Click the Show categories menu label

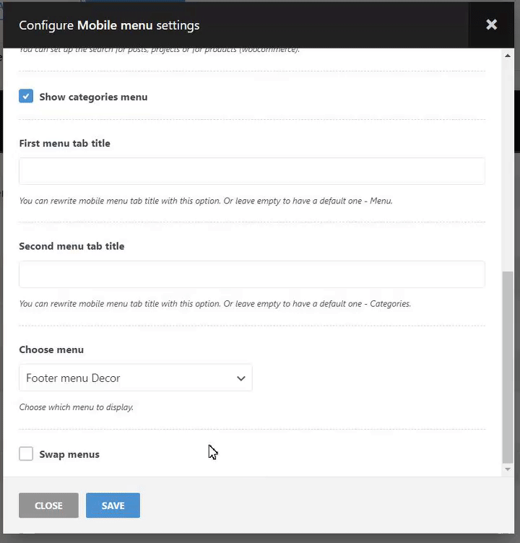(93, 97)
